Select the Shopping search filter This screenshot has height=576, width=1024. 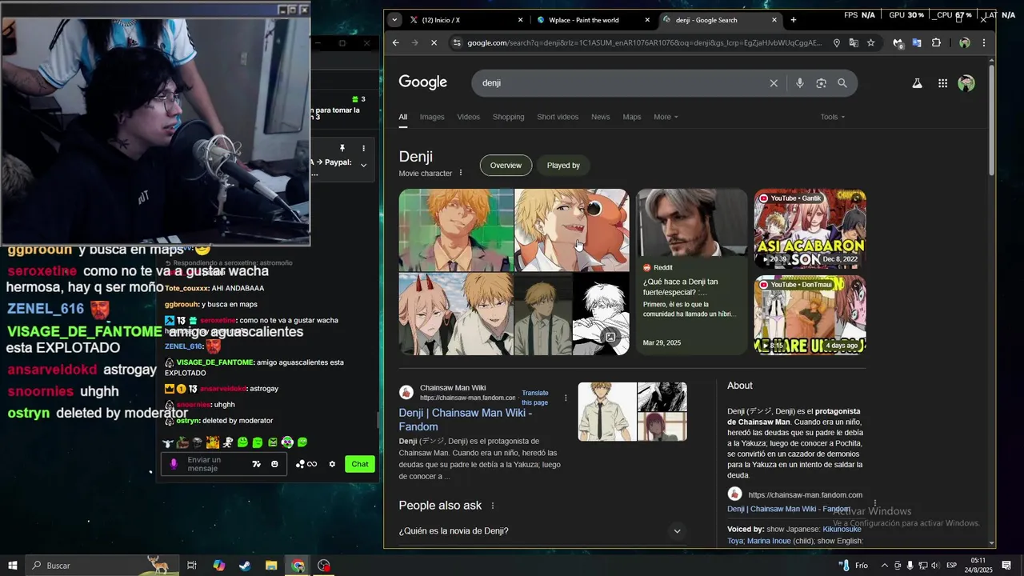coord(508,117)
